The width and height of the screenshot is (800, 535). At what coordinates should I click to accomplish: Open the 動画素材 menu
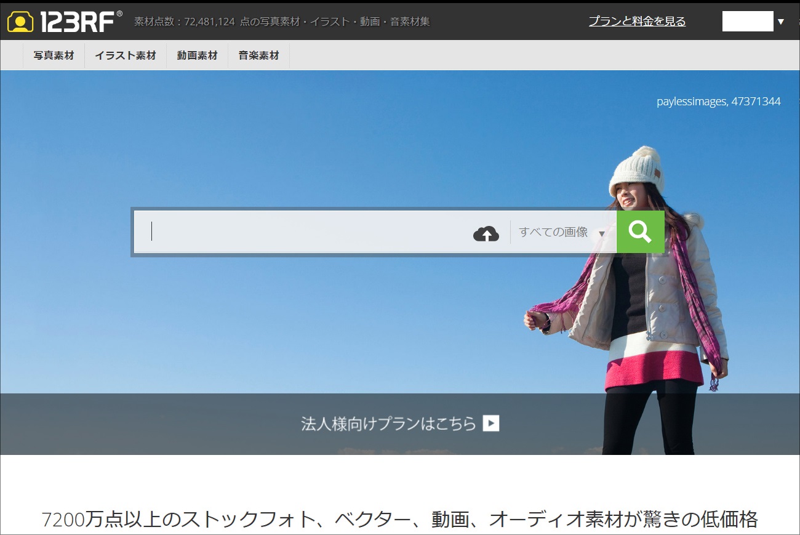tap(197, 55)
